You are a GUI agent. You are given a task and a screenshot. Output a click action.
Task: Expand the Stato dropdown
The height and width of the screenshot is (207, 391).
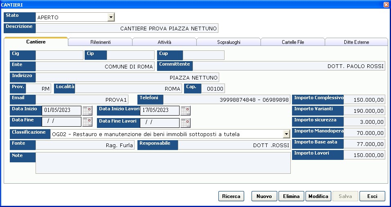[110, 17]
